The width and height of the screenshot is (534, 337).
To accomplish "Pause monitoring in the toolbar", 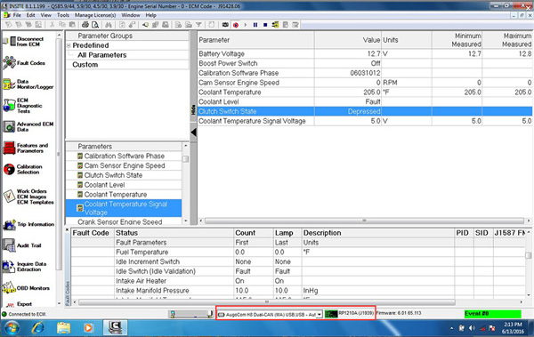I will click(x=255, y=25).
